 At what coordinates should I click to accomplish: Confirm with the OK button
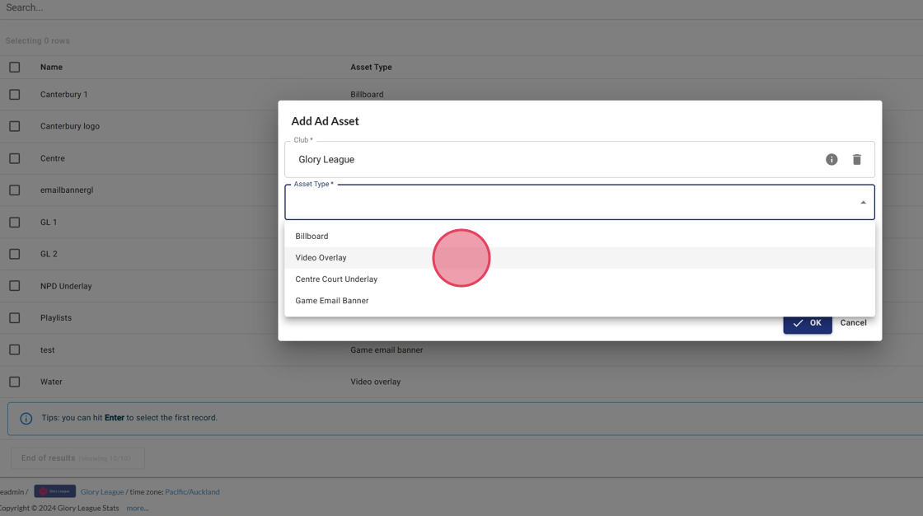tap(807, 323)
